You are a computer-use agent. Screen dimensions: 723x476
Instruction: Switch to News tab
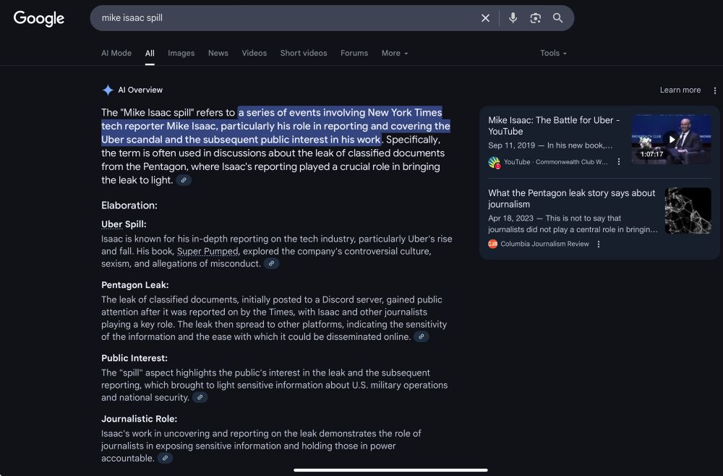point(218,53)
